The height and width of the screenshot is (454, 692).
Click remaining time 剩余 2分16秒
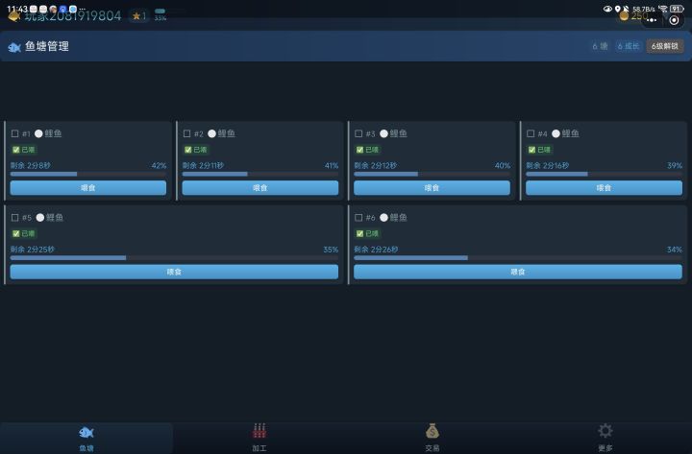point(548,166)
